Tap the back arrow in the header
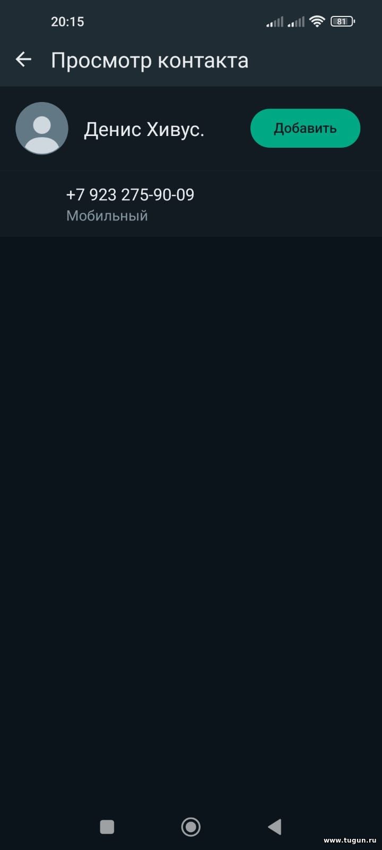This screenshot has width=382, height=850. 23,59
